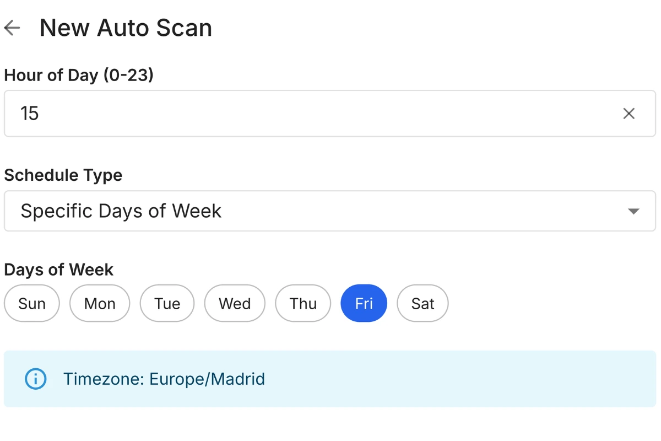
Task: Click the Schedule Type label
Action: 63,175
